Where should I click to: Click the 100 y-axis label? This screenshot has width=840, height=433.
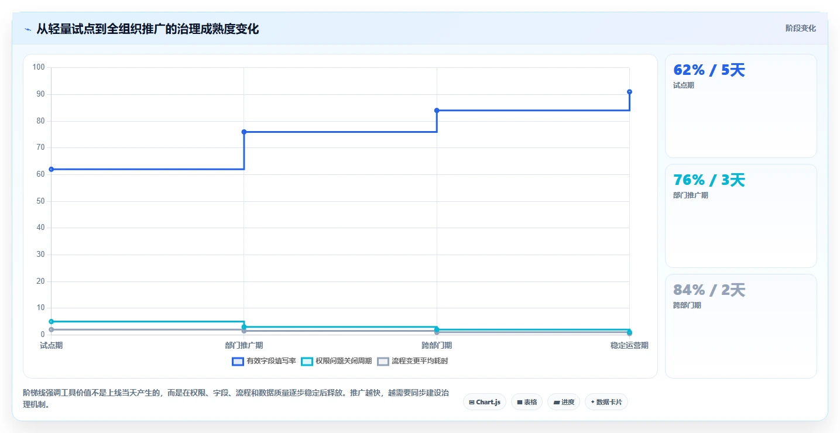[39, 67]
